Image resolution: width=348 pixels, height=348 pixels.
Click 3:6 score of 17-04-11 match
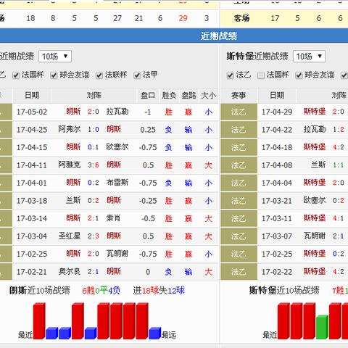94,165
